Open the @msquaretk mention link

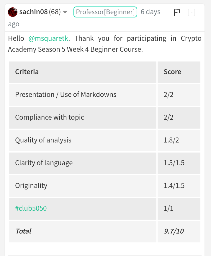pos(48,38)
